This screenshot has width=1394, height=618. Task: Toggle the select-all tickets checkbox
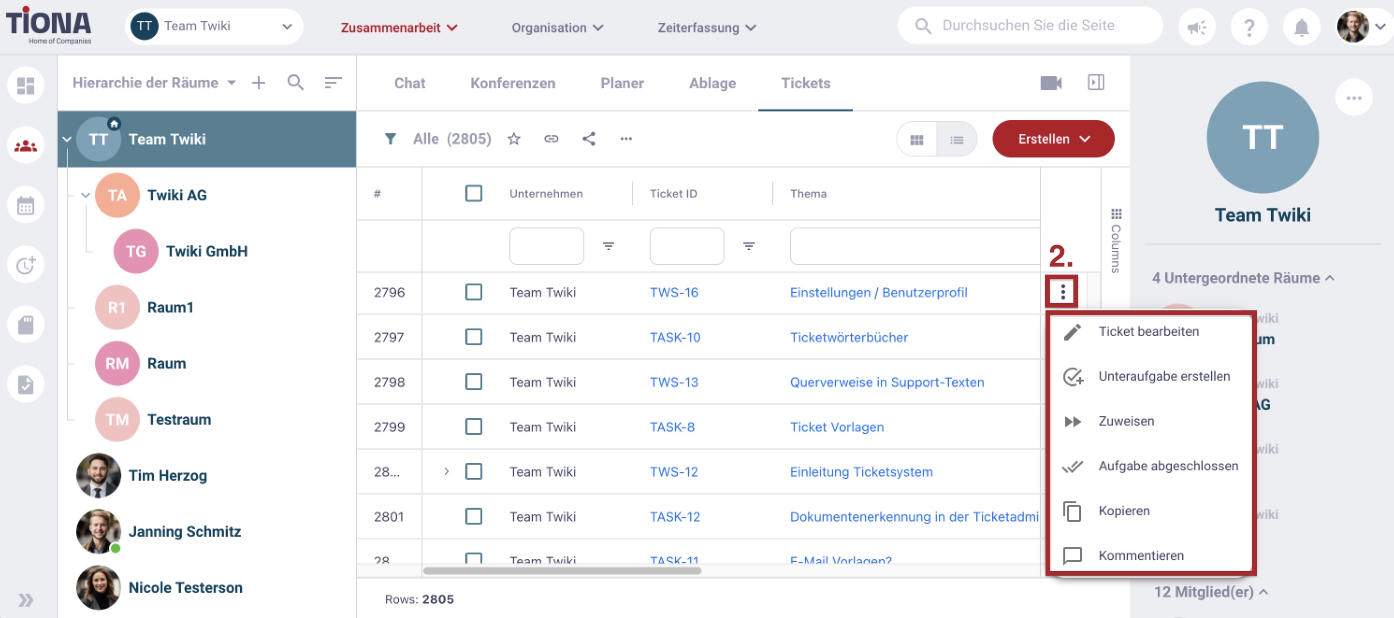point(474,193)
